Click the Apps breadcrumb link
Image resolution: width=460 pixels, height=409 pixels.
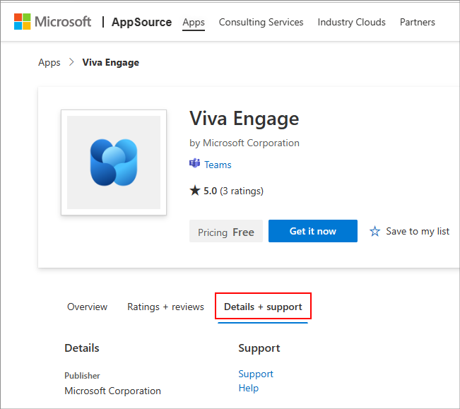click(x=49, y=62)
